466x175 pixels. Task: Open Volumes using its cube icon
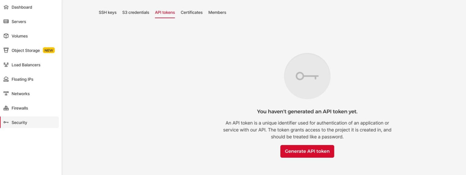tap(6, 36)
